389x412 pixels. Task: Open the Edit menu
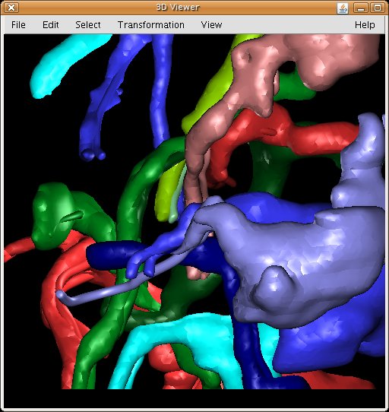(x=50, y=25)
